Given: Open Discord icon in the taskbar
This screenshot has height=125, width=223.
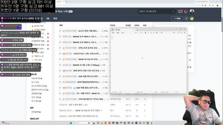Looking at the screenshot, I should point(140,123).
